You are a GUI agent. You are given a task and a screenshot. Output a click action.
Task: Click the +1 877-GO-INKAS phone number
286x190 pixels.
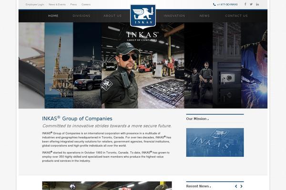point(227,4)
